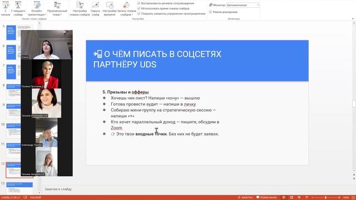The image size is (356, 200).
Task: Click spell-check icon in status bar
Action: pos(25,198)
